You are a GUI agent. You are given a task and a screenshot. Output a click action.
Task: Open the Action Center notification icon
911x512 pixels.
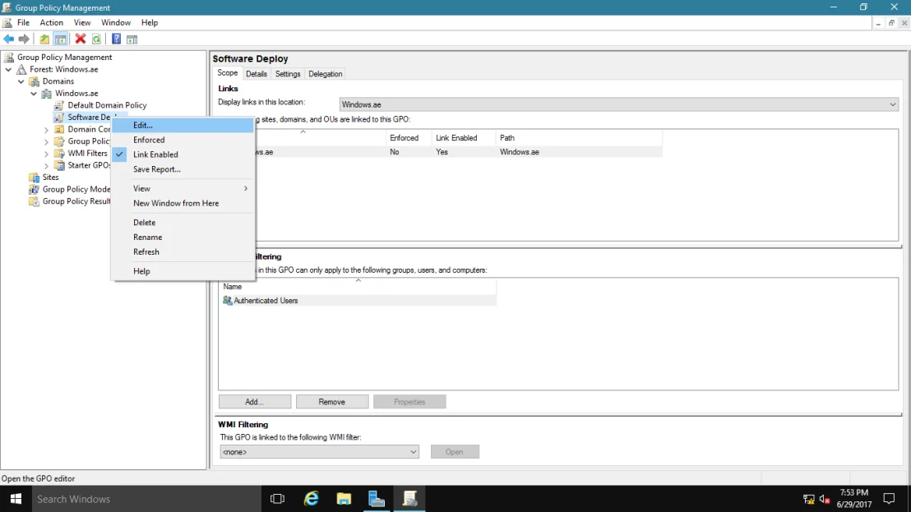[889, 499]
